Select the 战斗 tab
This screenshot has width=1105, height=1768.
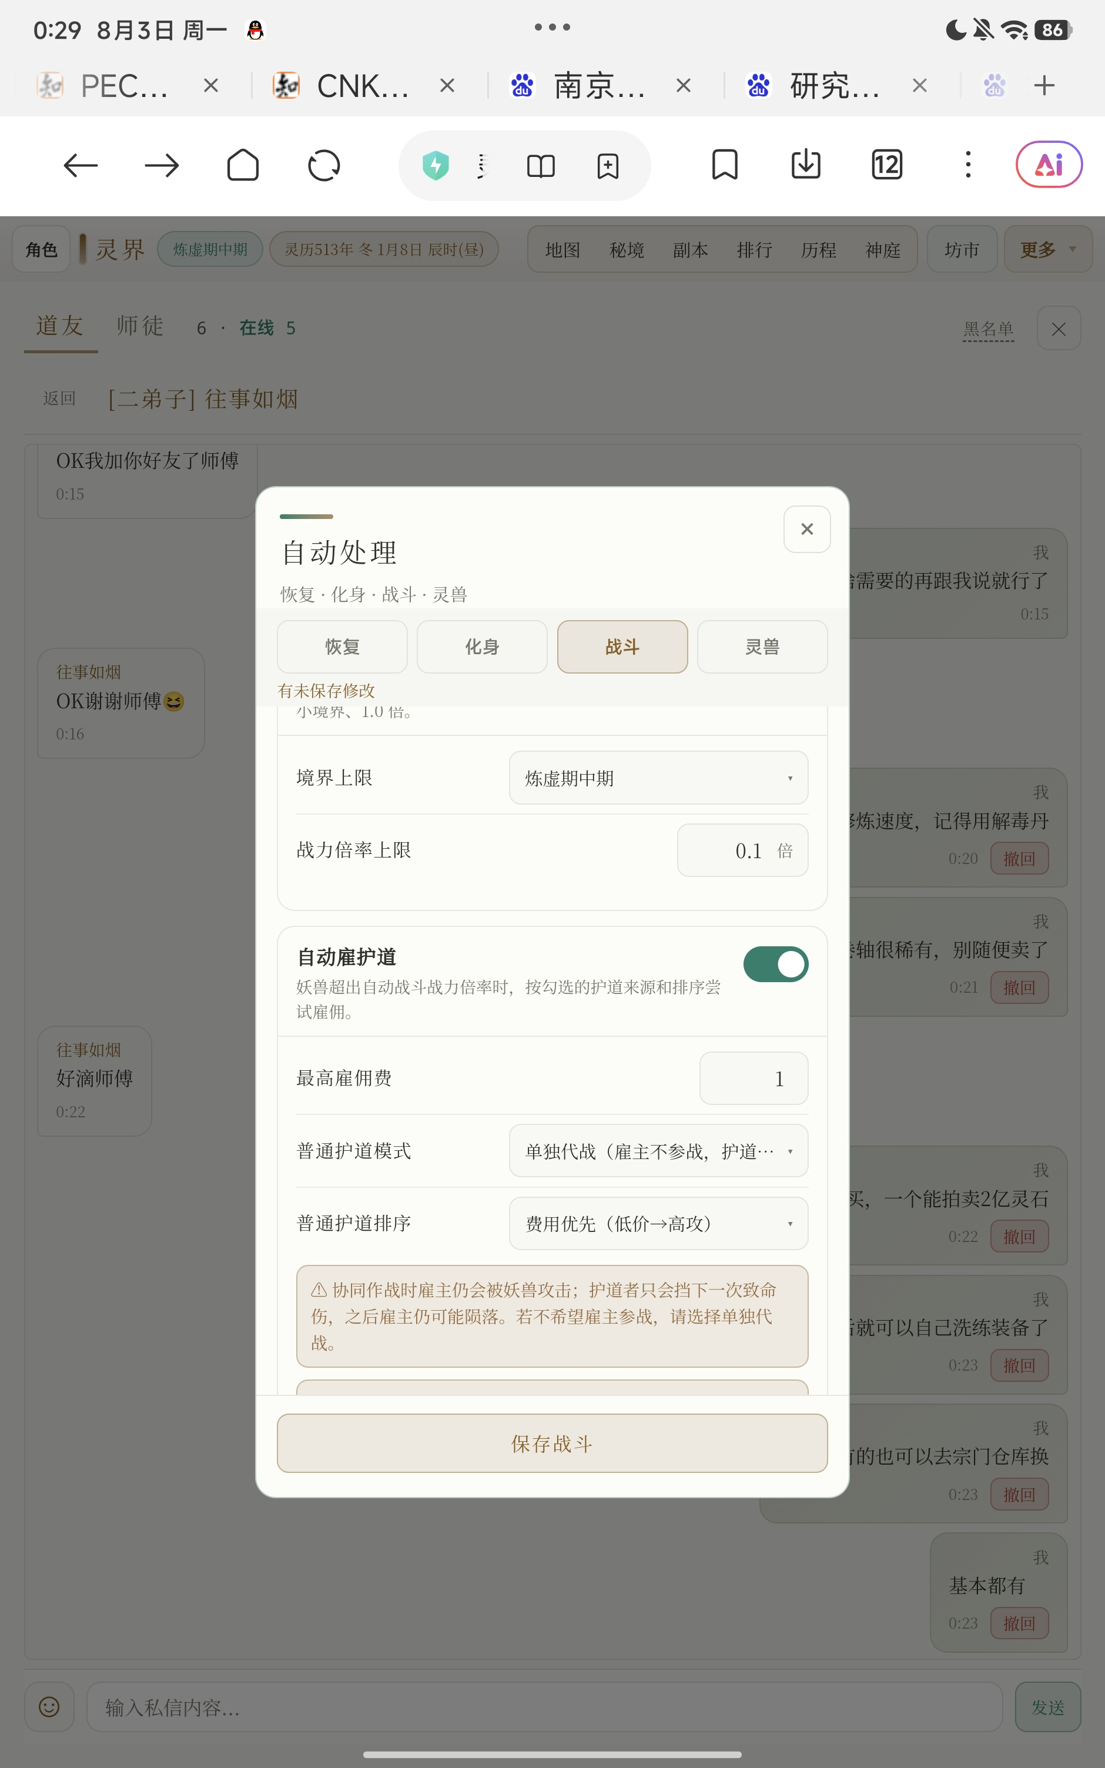point(622,647)
